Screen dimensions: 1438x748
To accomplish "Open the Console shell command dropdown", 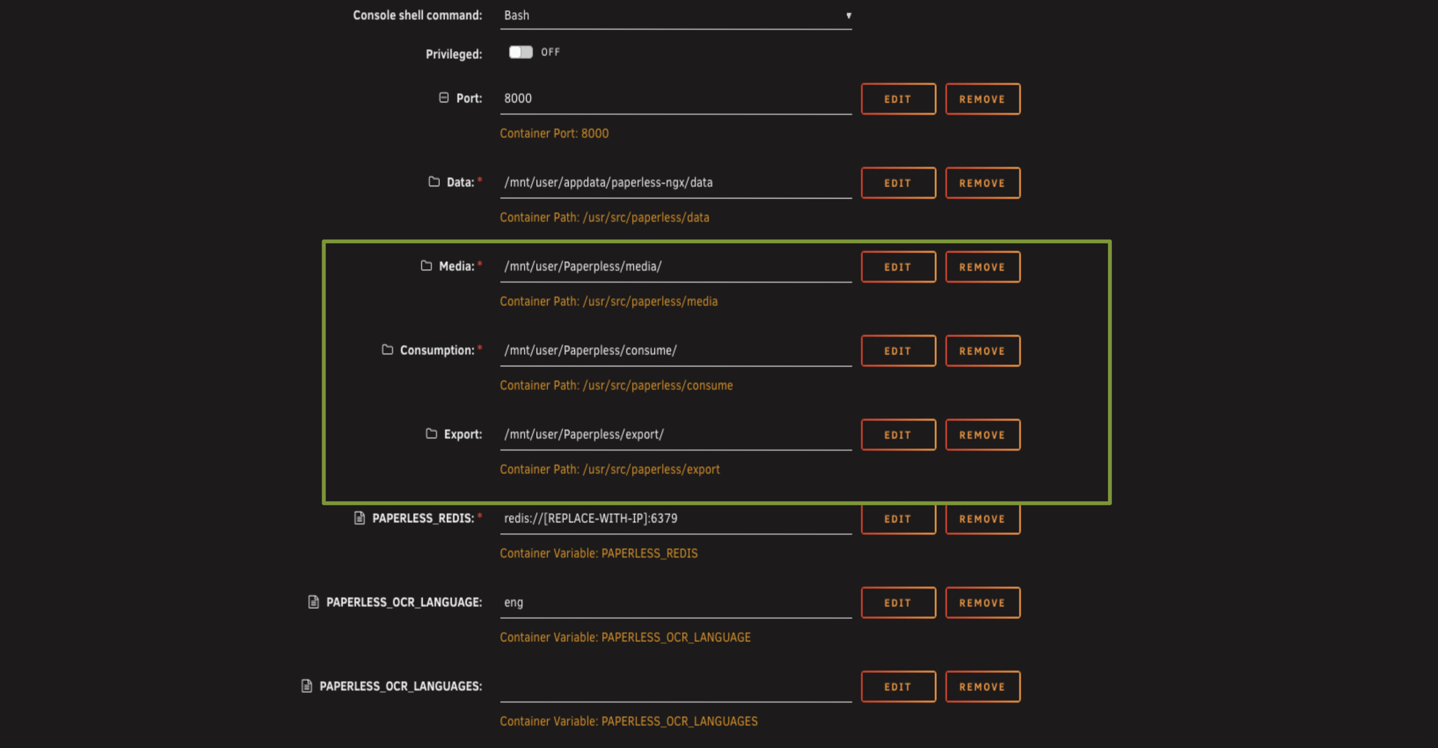I will coord(675,16).
